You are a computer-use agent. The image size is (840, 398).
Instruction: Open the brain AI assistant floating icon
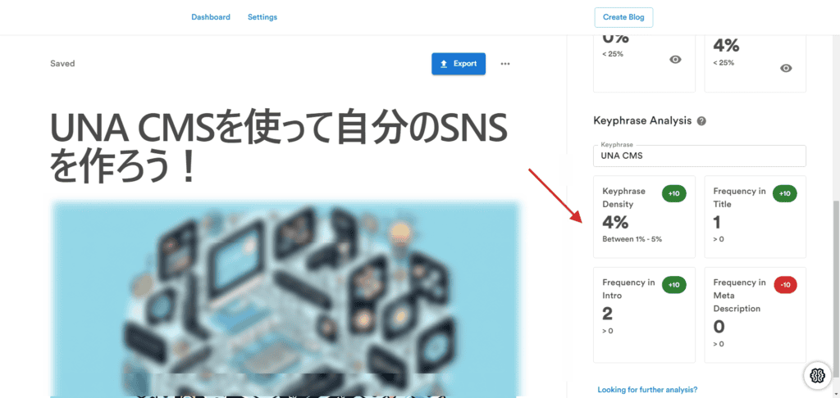(817, 374)
